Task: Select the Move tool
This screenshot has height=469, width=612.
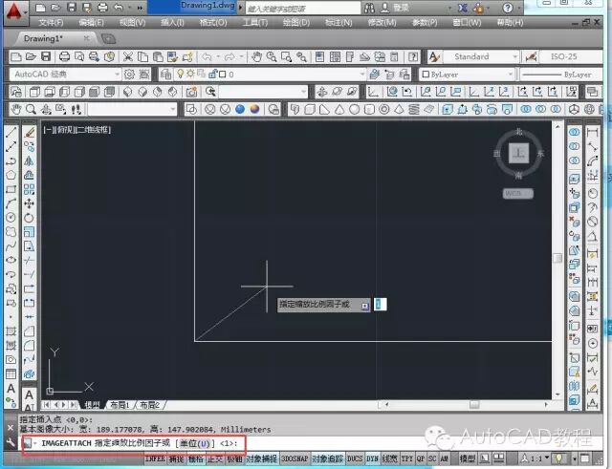Action: [30, 203]
